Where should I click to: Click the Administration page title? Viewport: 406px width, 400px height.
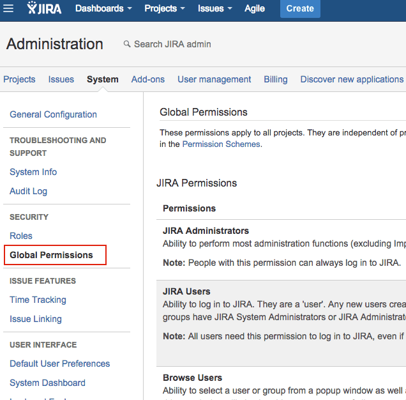coord(55,44)
